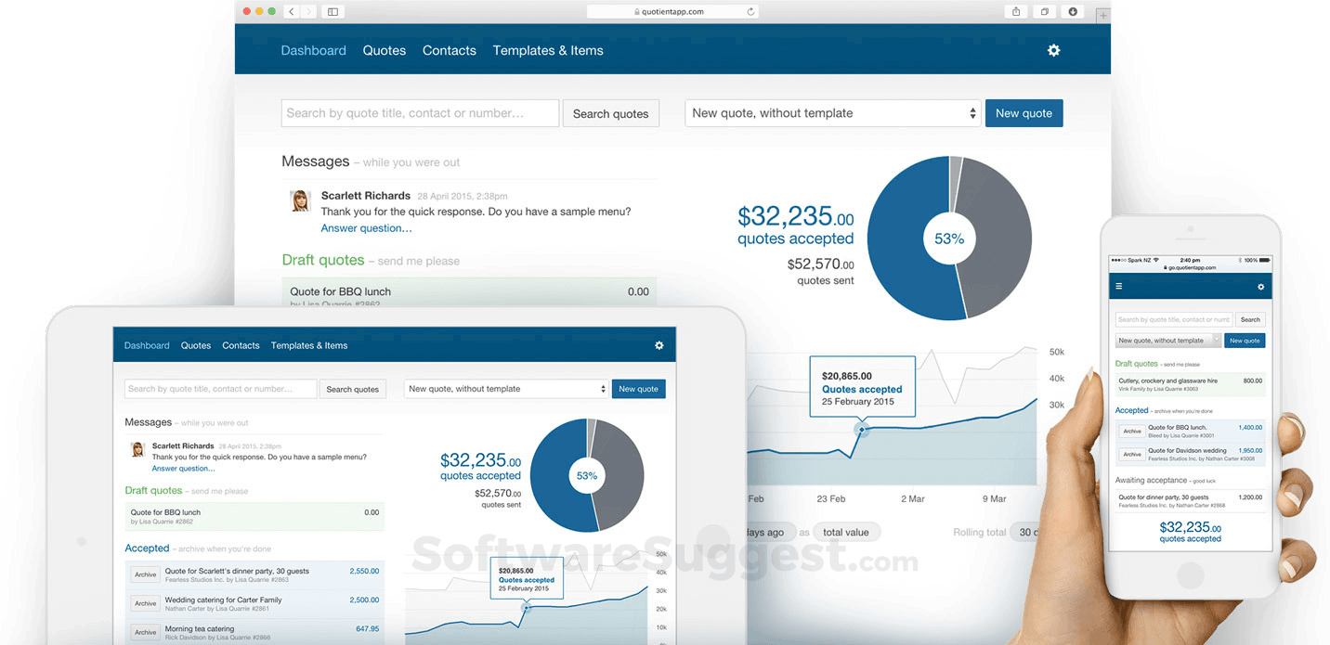
Task: Open the settings gear on the smaller dashboard window
Action: (659, 345)
